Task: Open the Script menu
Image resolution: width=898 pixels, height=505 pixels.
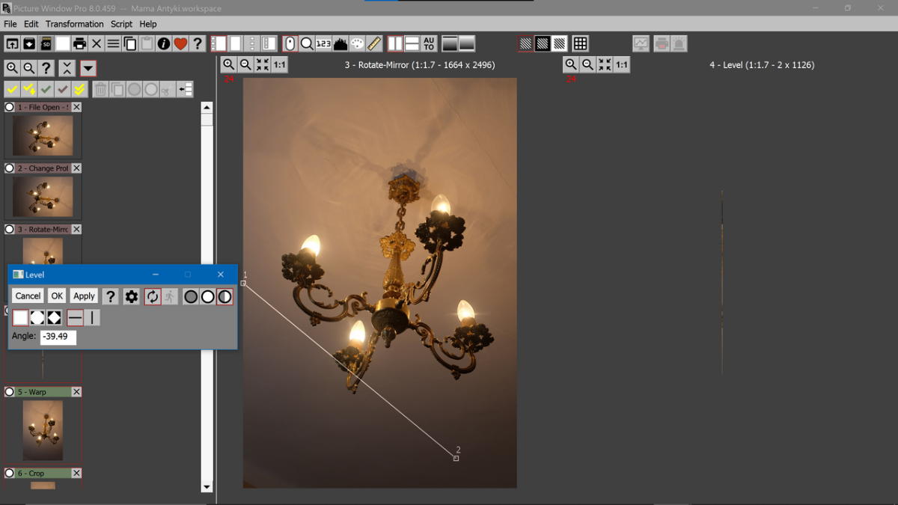Action: (x=121, y=24)
